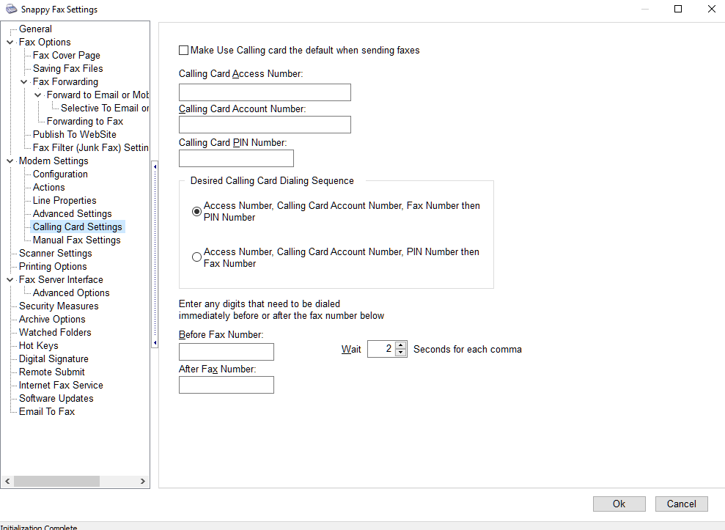The width and height of the screenshot is (725, 530).
Task: Increase the wait seconds per comma
Action: coord(400,345)
